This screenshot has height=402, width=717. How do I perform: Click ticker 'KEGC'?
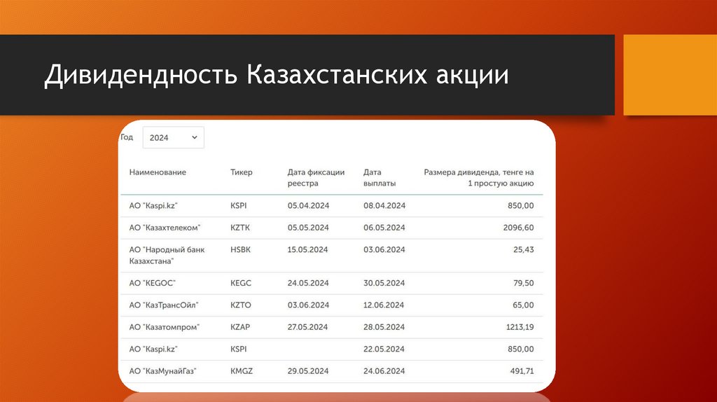241,283
